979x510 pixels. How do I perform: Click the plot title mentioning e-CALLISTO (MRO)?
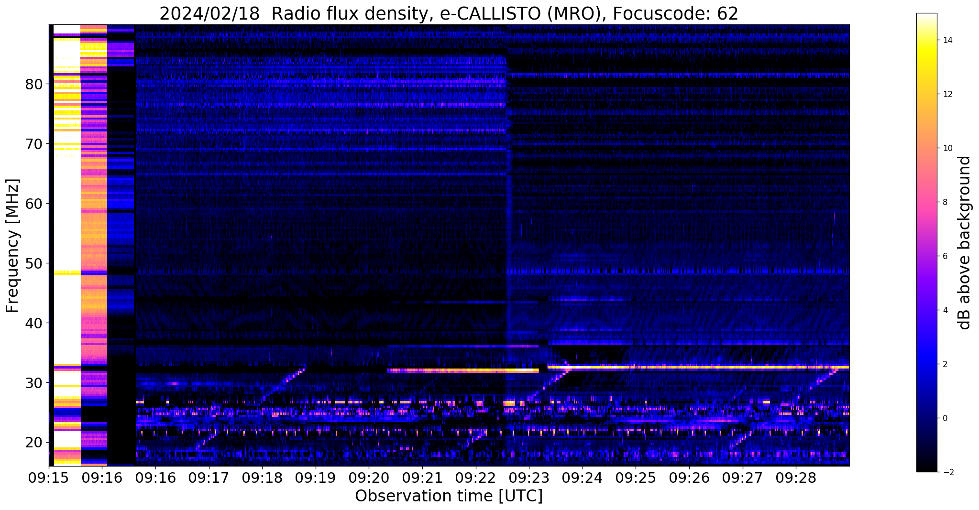(449, 13)
